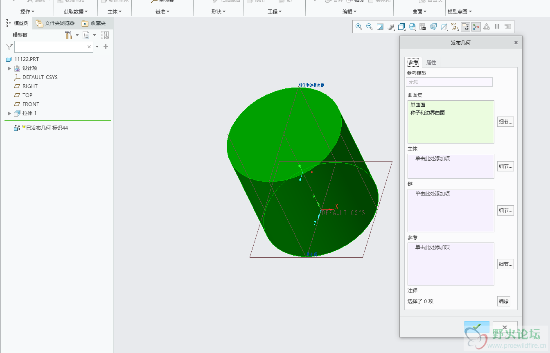Open the 操作 ribbon group dropdown
The width and height of the screenshot is (550, 353).
click(27, 12)
